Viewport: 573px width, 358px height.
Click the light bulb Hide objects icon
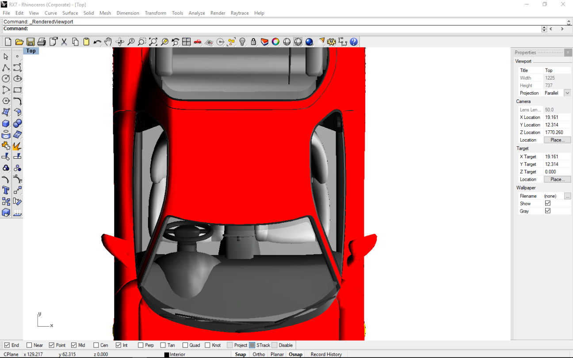point(242,42)
